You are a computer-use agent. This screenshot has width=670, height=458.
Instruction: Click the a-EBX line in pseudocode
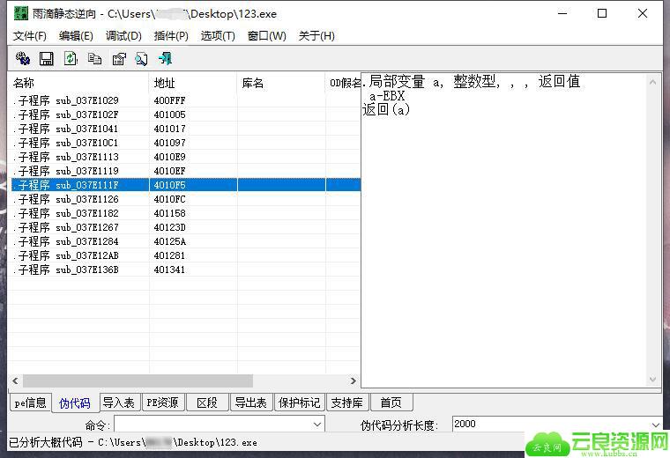(x=387, y=96)
